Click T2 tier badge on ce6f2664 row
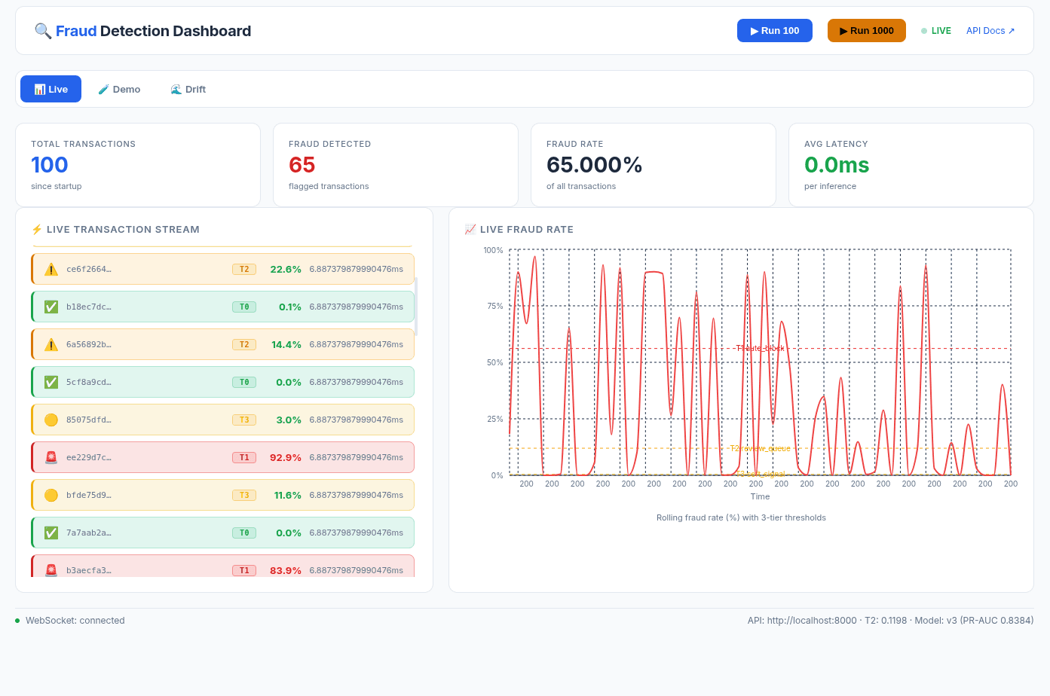This screenshot has height=696, width=1050. click(244, 269)
